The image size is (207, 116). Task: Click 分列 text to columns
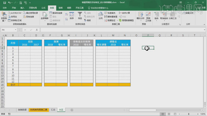click(101, 16)
